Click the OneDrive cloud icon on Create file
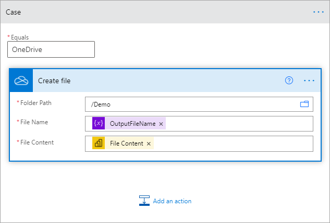Screen dimensions: 330x223 pos(21,81)
